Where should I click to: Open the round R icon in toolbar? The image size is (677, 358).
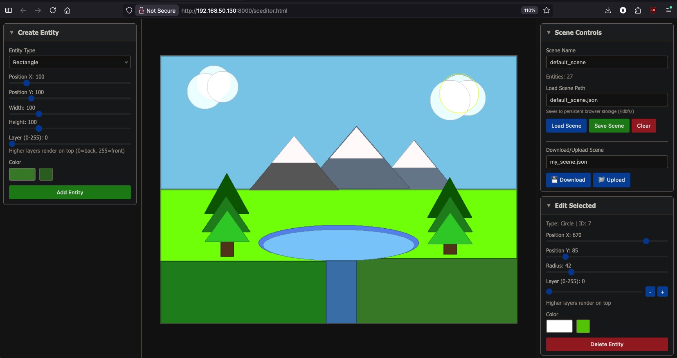tap(623, 10)
